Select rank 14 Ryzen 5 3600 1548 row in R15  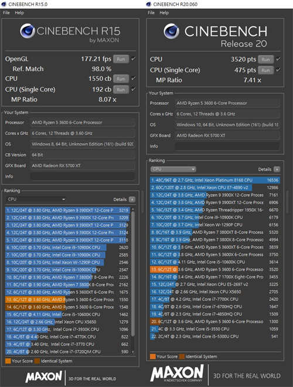67,307
